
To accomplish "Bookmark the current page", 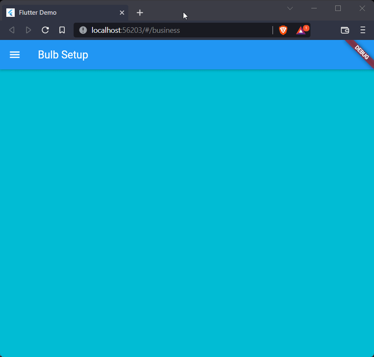I will coord(62,30).
